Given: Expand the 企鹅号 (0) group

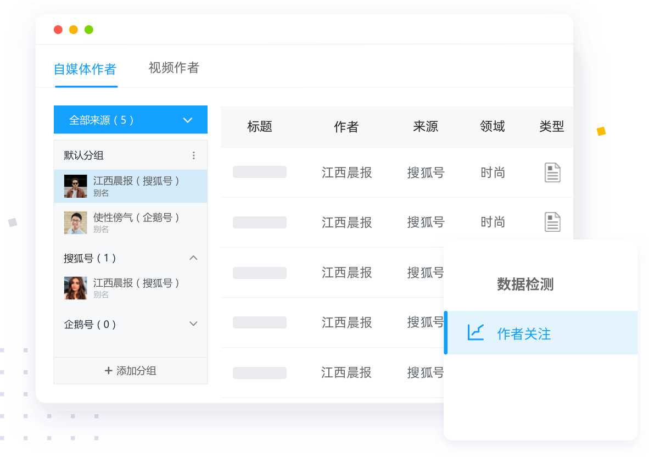Looking at the screenshot, I should point(193,324).
